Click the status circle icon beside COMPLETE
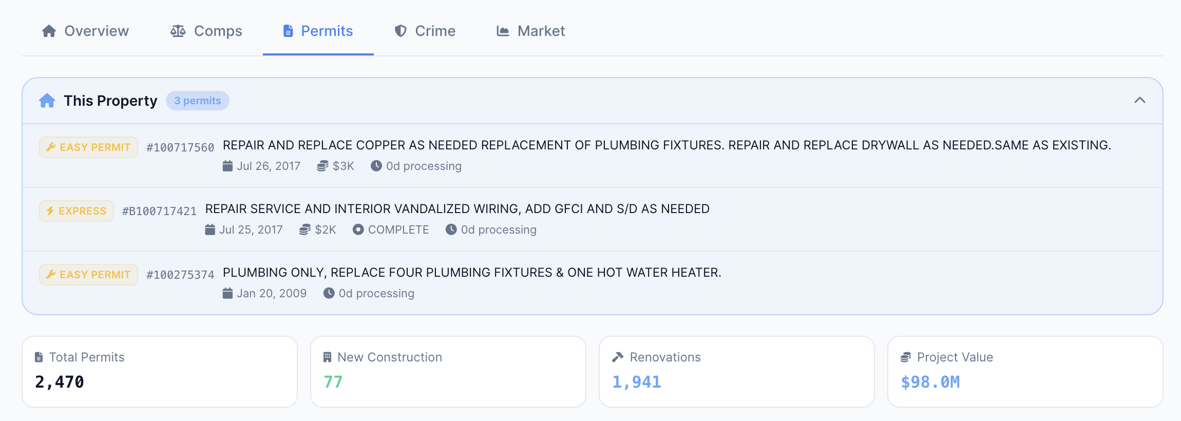Image resolution: width=1181 pixels, height=421 pixels. coord(358,229)
